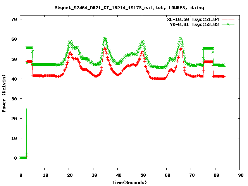Click the legend entry YR-6.61 Tsys:53.63
The height and width of the screenshot is (186, 248).
click(x=195, y=24)
